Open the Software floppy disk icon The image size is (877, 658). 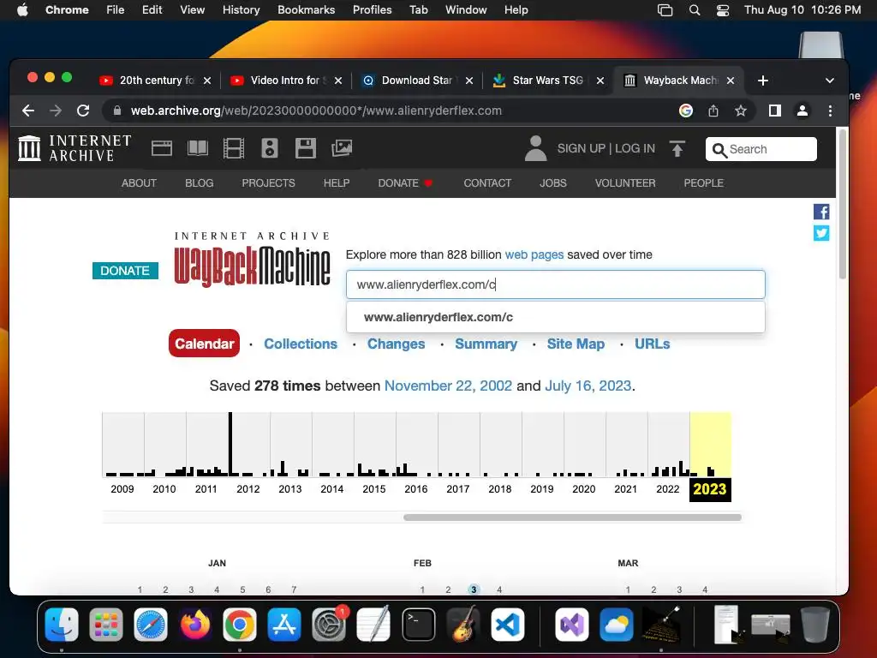tap(306, 148)
